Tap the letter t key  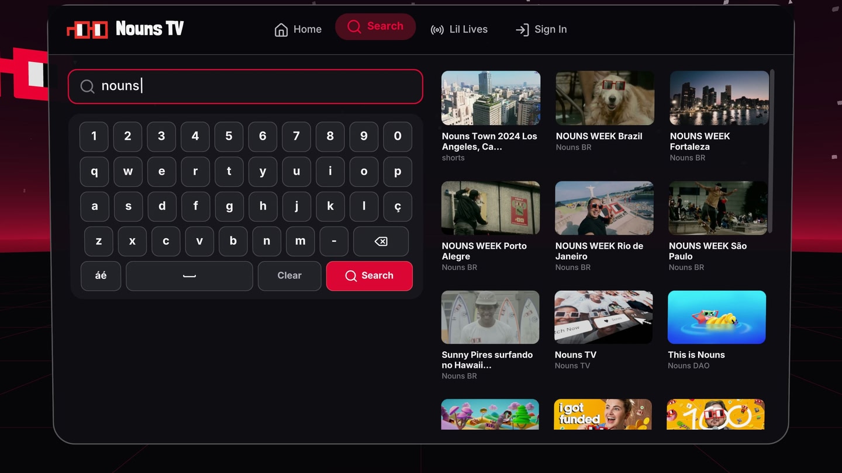(x=229, y=172)
